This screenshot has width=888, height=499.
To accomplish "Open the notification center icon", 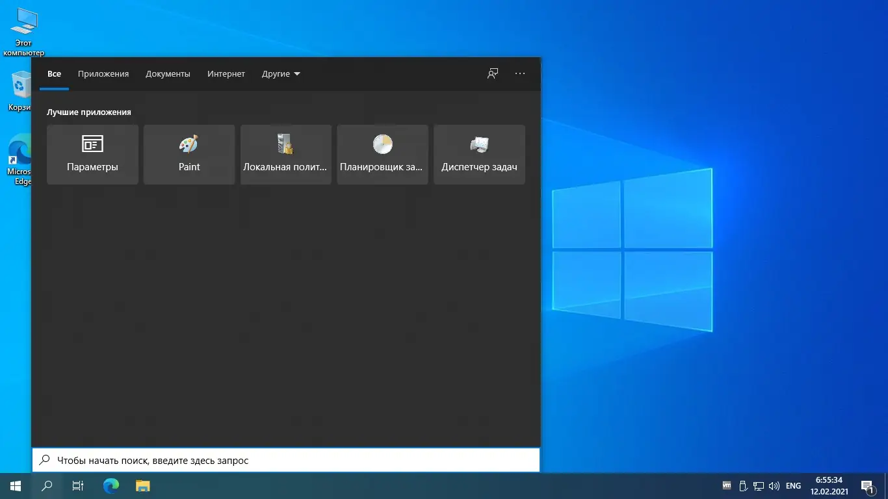I will [867, 486].
